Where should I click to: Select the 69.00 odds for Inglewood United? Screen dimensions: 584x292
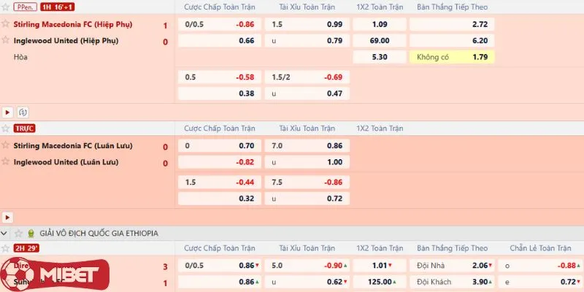[x=379, y=41]
